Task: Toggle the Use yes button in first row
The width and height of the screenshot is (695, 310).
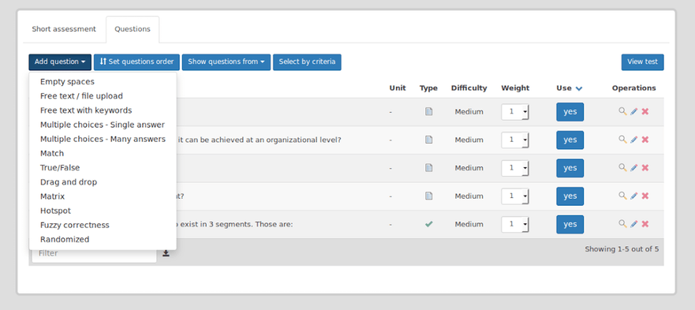Action: click(x=570, y=112)
